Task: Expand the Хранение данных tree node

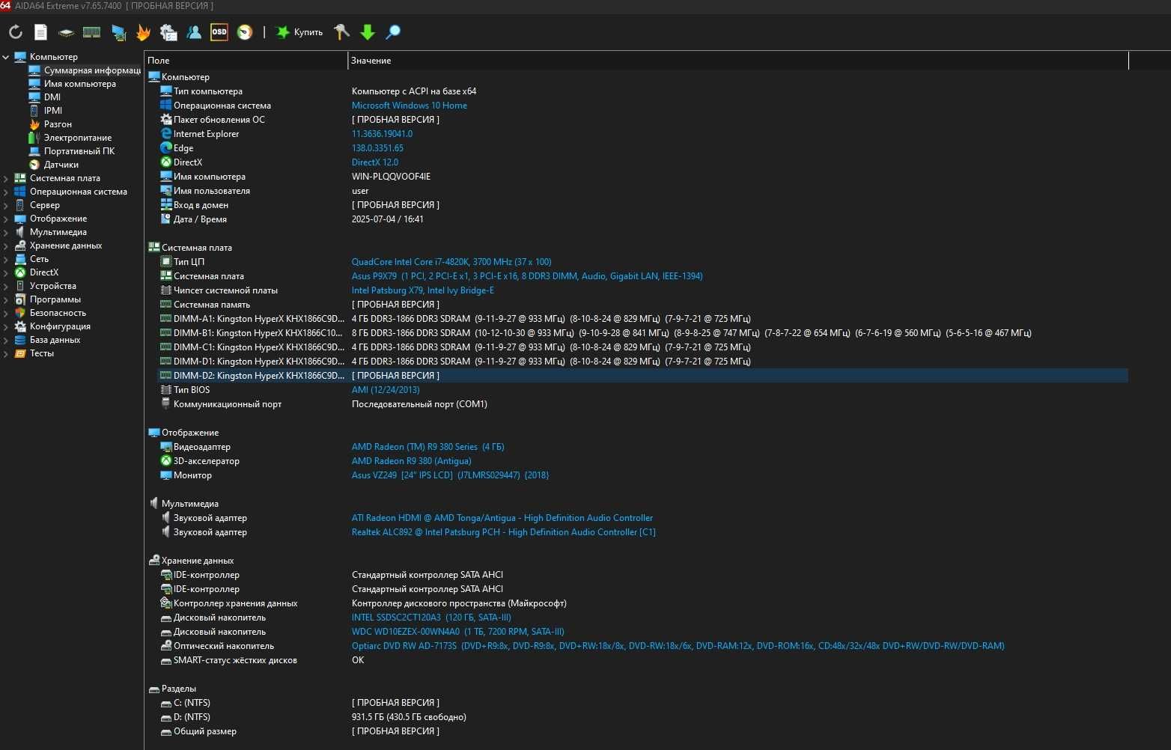Action: click(x=6, y=246)
